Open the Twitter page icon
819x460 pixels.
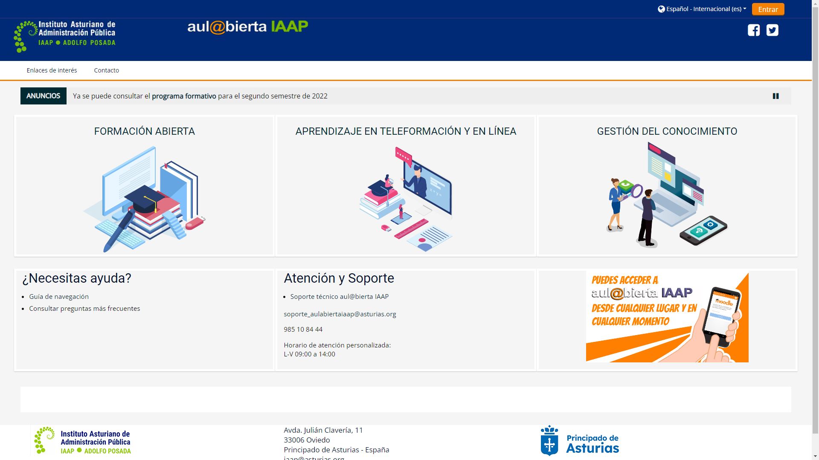point(772,30)
